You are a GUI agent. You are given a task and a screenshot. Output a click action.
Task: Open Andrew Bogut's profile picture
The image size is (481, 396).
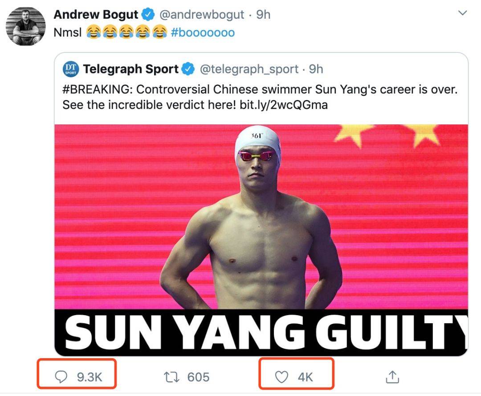[x=26, y=26]
